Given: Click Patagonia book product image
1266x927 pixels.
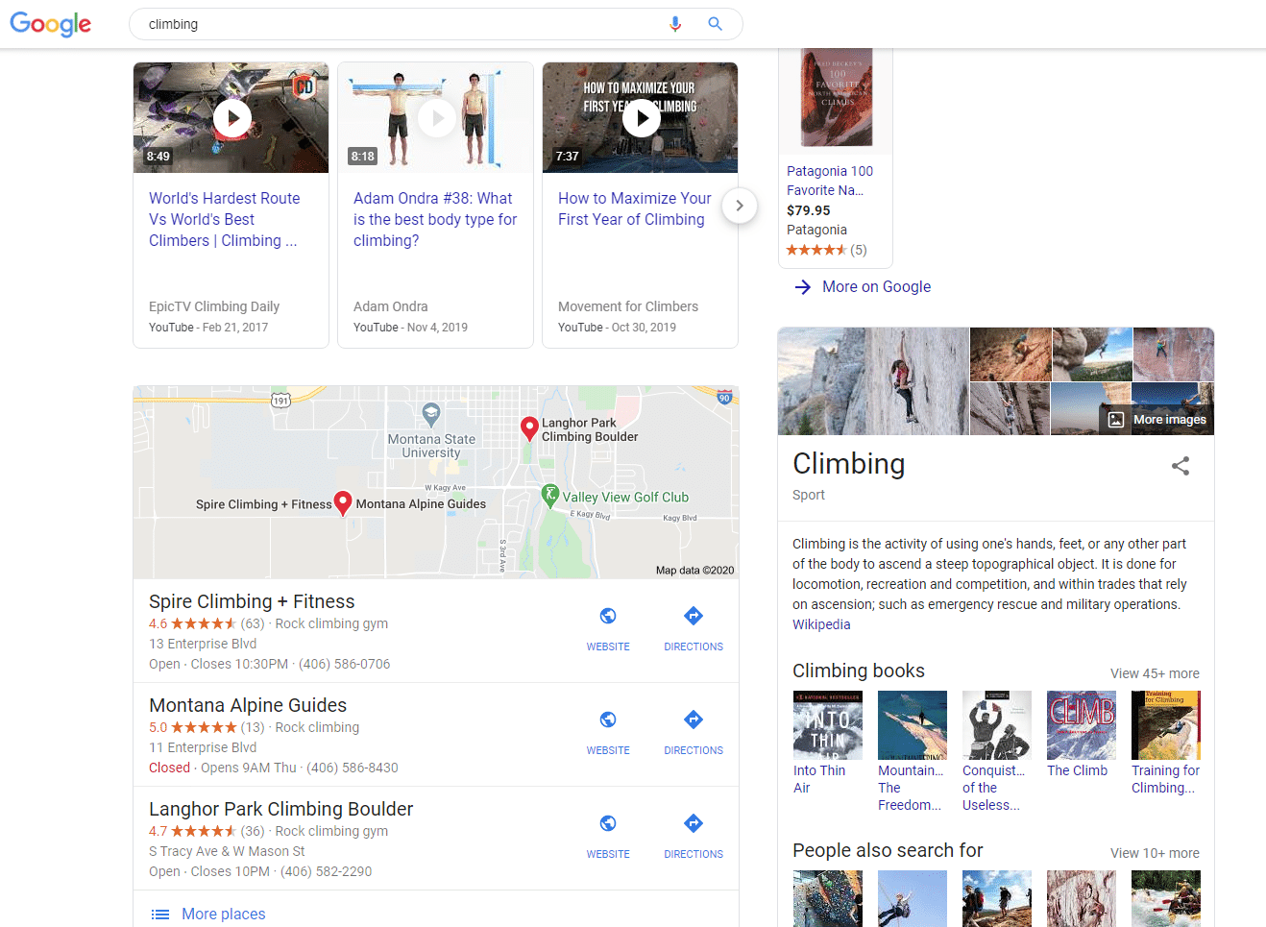Looking at the screenshot, I should (x=836, y=99).
